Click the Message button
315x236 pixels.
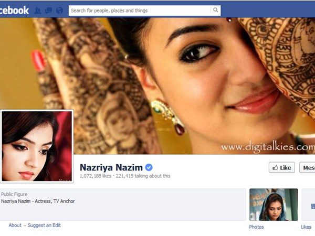[x=307, y=168]
